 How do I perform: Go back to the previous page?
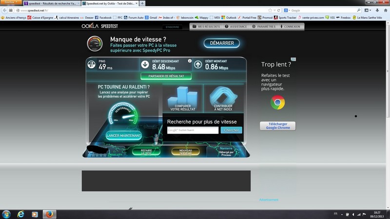(4, 10)
